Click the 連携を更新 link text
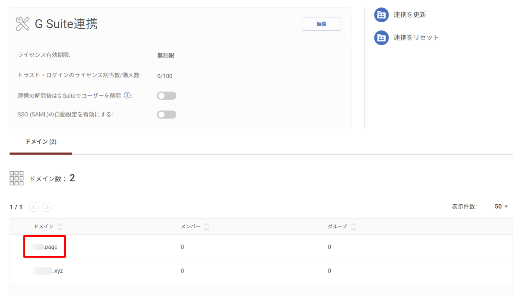This screenshot has height=296, width=517. pyautogui.click(x=410, y=15)
